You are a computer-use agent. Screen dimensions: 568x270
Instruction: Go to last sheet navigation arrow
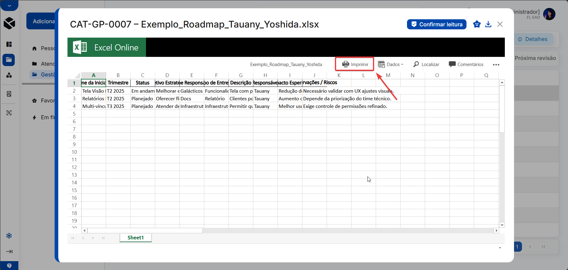click(103, 238)
